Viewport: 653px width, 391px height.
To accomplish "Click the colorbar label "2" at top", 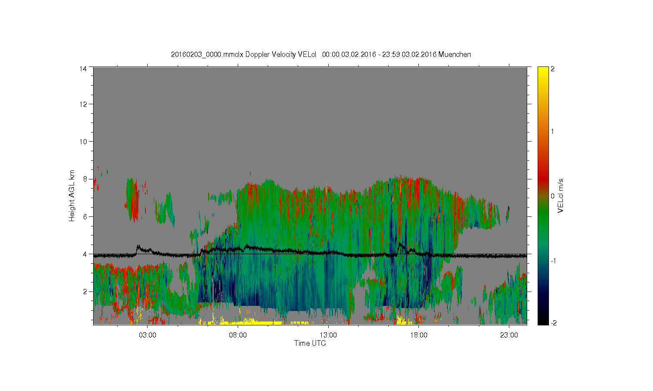I will click(552, 69).
